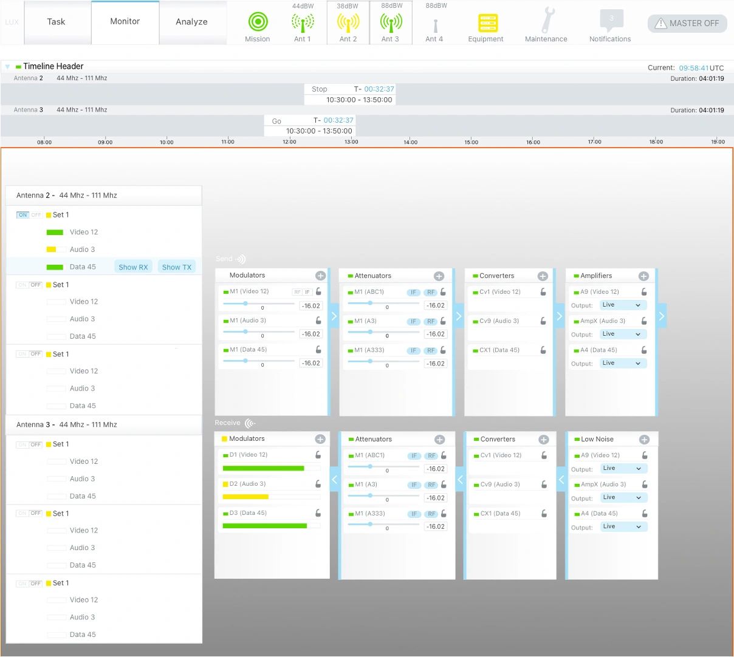
Task: Select Video 12 under the ON Set 1
Action: tap(84, 233)
